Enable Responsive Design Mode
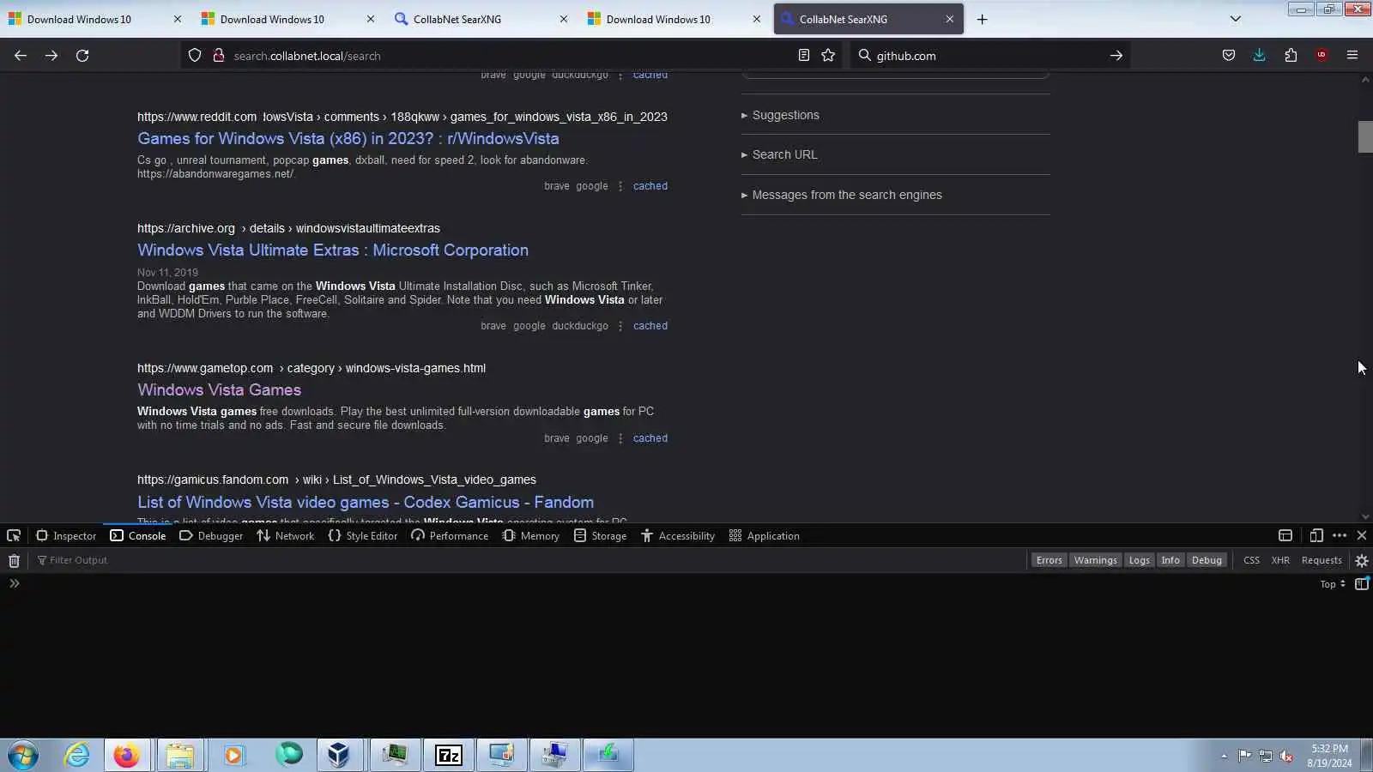Screen dimensions: 1373x772 1316,536
